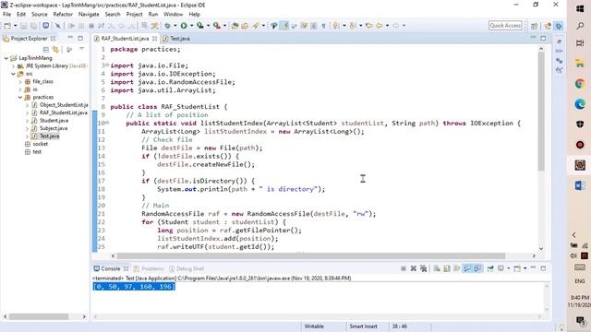Click the Clear Console icon
This screenshot has width=591, height=332.
[437, 268]
